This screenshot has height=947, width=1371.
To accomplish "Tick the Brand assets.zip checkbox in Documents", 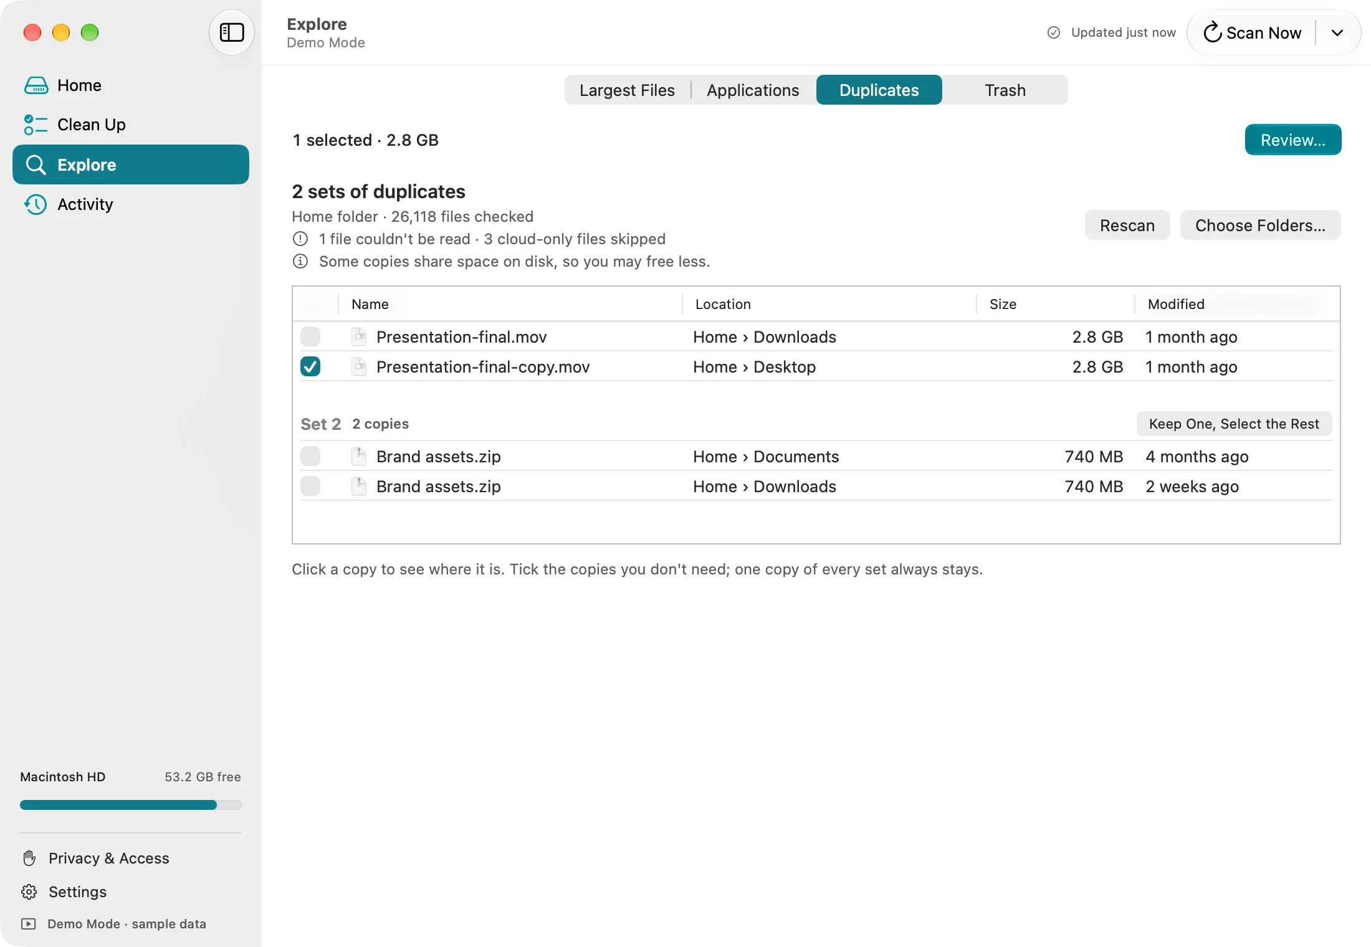I will 310,456.
